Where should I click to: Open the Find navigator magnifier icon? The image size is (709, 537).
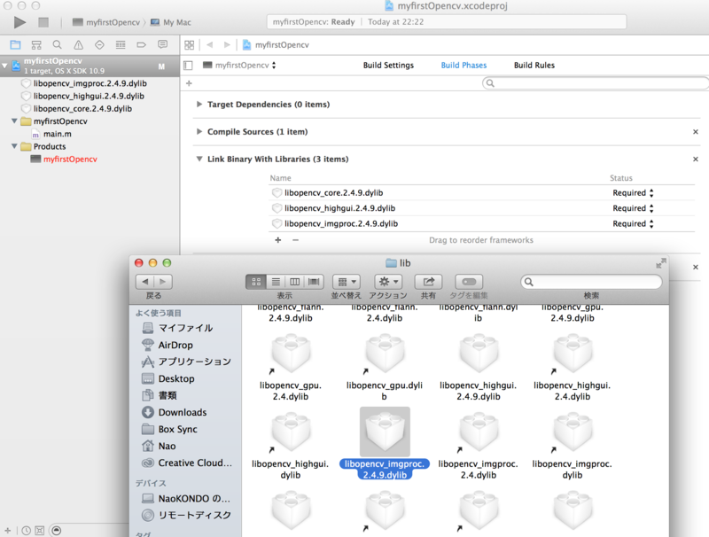coord(57,44)
